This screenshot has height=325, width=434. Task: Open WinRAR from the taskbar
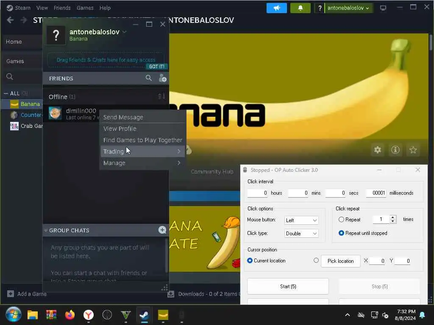click(x=51, y=315)
